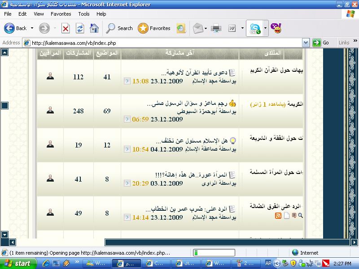Image resolution: width=359 pixels, height=269 pixels.
Task: Click the Print icon in toolbar
Action: pos(216,28)
